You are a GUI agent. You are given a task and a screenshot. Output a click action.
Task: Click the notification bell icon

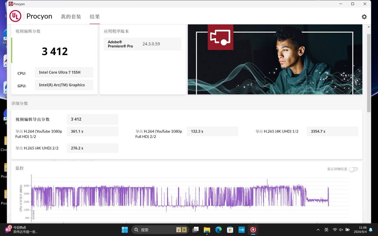pos(371,230)
